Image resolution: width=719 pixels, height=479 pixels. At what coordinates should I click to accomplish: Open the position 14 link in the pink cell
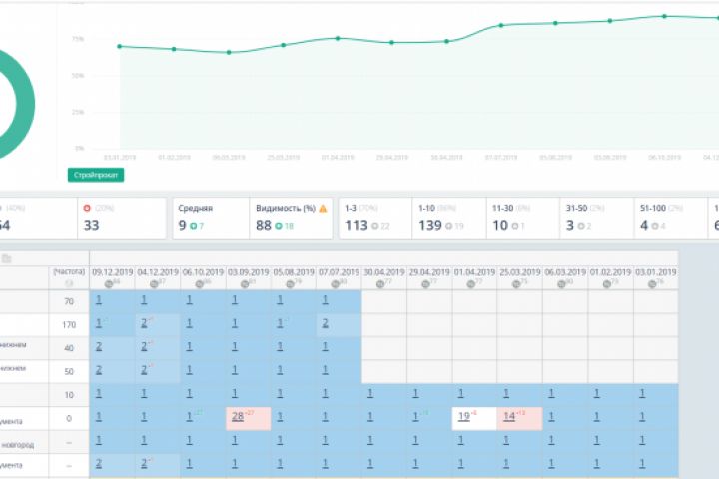(x=509, y=417)
